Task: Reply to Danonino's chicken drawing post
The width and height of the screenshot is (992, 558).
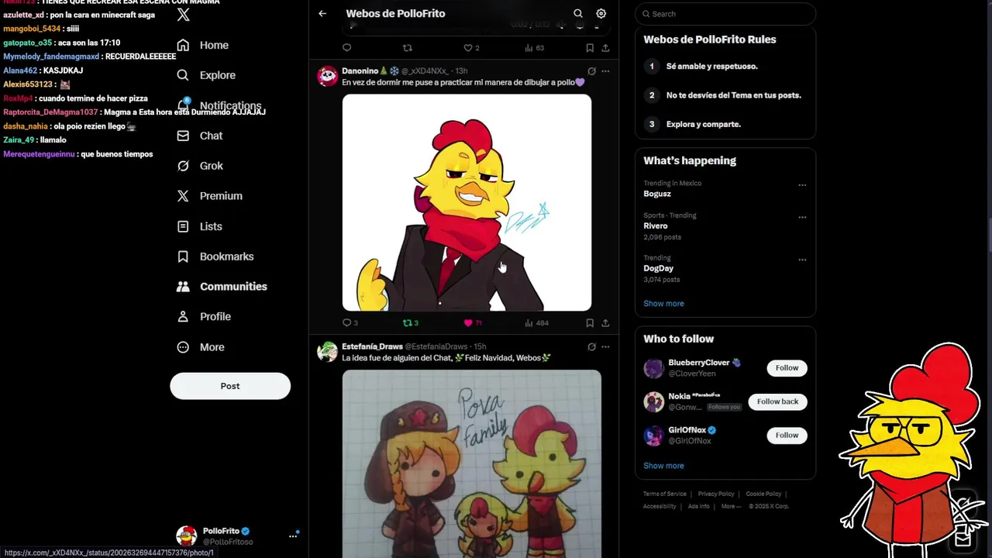Action: (x=346, y=322)
